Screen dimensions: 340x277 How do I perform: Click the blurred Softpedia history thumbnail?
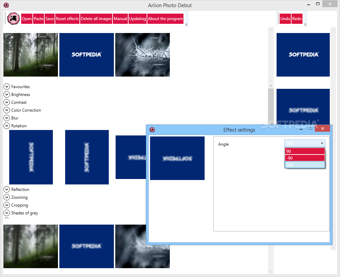pos(303,107)
